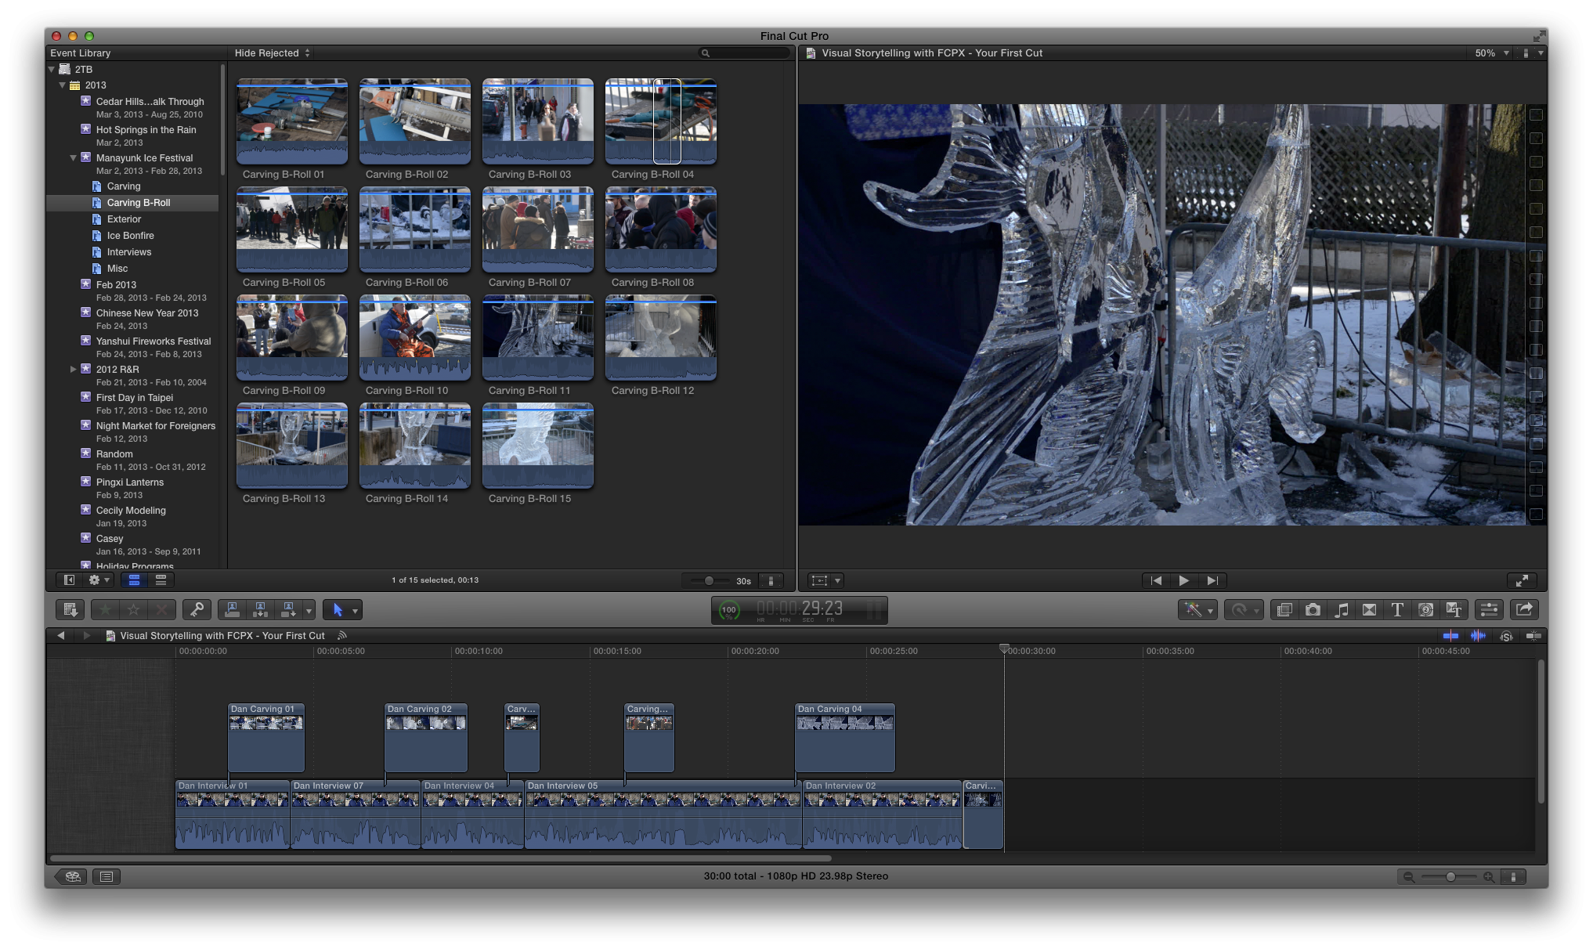Select the arrow Select tool
Screen dimensions: 1593x950
point(338,609)
